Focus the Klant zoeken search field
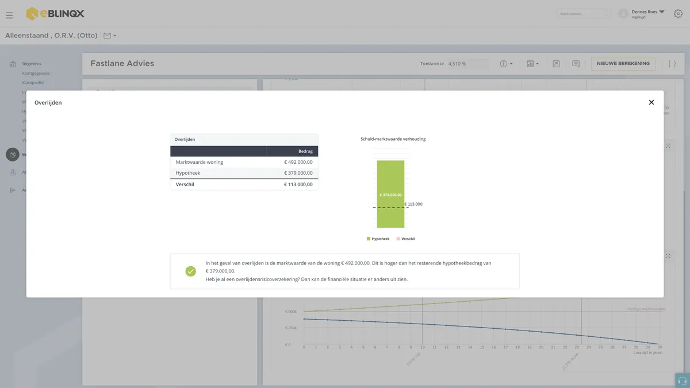The height and width of the screenshot is (388, 690). [x=584, y=14]
